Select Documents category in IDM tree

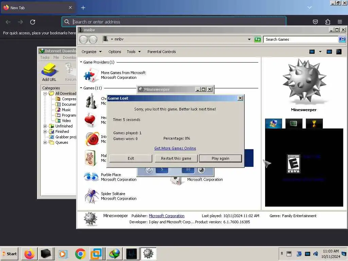[x=66, y=104]
